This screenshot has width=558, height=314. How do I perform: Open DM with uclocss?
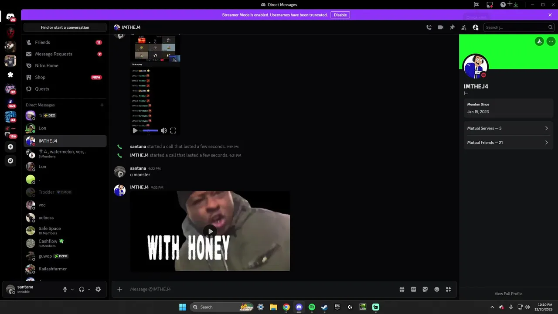click(65, 218)
